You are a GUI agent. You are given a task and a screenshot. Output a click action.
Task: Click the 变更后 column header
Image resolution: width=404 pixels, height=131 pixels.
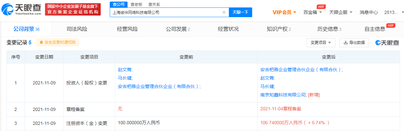(329, 57)
